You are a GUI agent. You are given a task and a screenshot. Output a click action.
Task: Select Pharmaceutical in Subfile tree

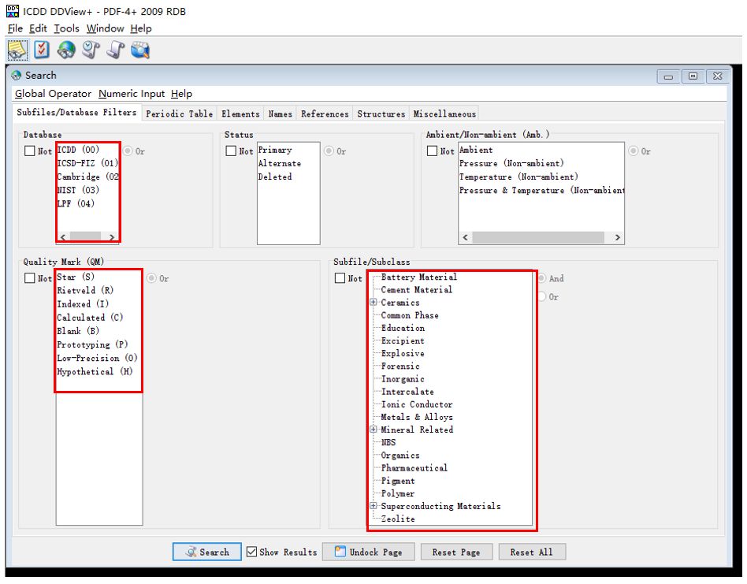coord(414,468)
